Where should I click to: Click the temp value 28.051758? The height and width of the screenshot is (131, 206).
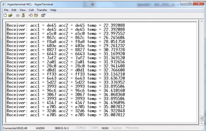114,41
